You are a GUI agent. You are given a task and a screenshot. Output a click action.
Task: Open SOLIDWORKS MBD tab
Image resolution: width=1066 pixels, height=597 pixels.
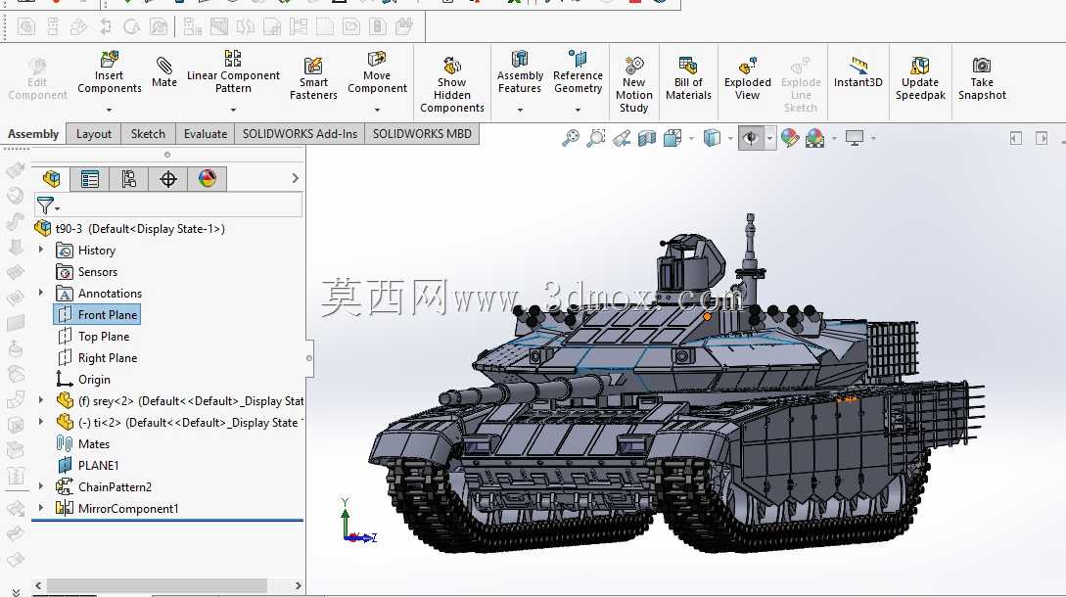coord(422,134)
